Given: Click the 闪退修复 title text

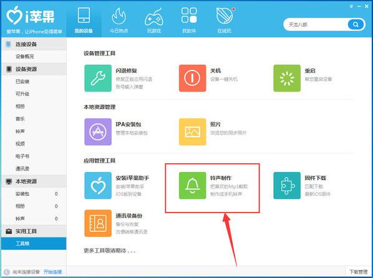Looking at the screenshot, I should 127,70.
